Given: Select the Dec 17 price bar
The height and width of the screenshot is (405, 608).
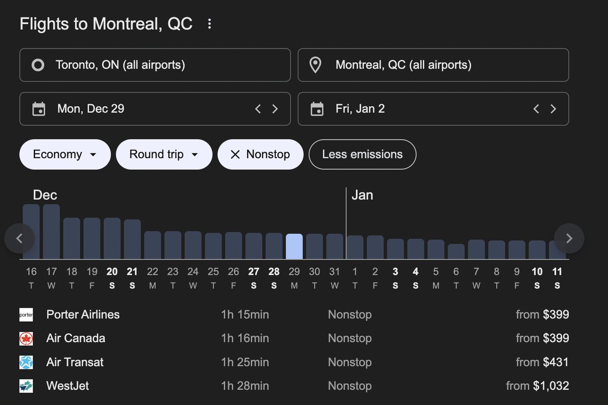Looking at the screenshot, I should (x=51, y=232).
